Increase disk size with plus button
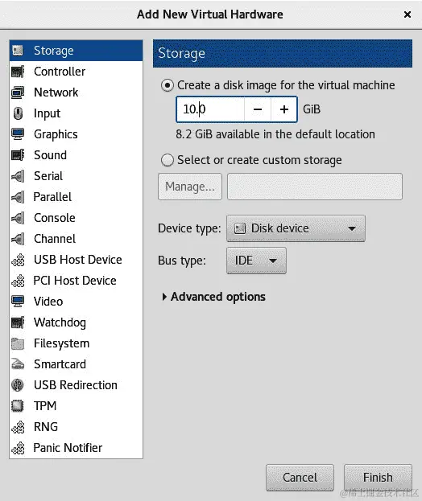Screen dimensions: 422x501 pos(284,109)
